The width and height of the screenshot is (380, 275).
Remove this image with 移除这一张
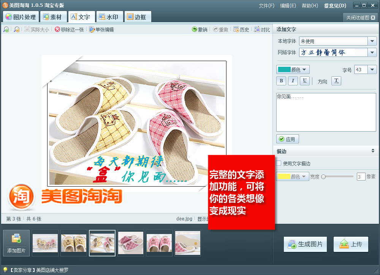69,30
